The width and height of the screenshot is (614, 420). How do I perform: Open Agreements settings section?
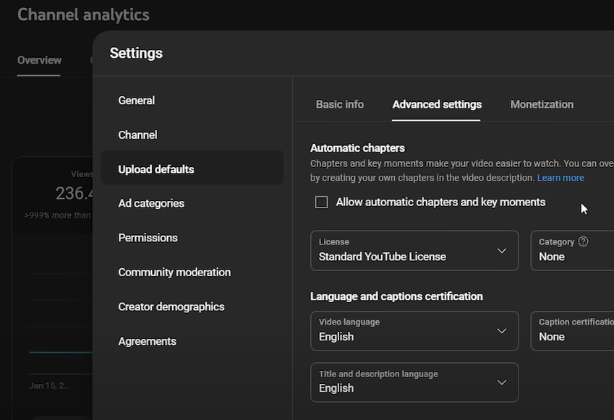point(148,341)
